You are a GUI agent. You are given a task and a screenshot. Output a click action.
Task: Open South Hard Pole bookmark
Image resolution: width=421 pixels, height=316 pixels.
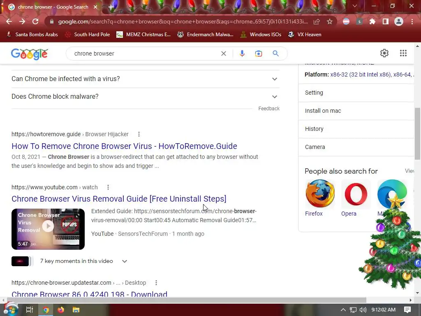point(88,35)
